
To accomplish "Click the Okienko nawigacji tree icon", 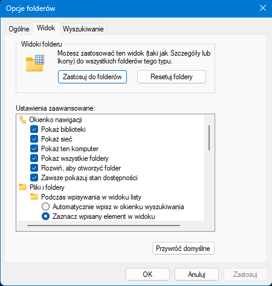I will tap(22, 120).
